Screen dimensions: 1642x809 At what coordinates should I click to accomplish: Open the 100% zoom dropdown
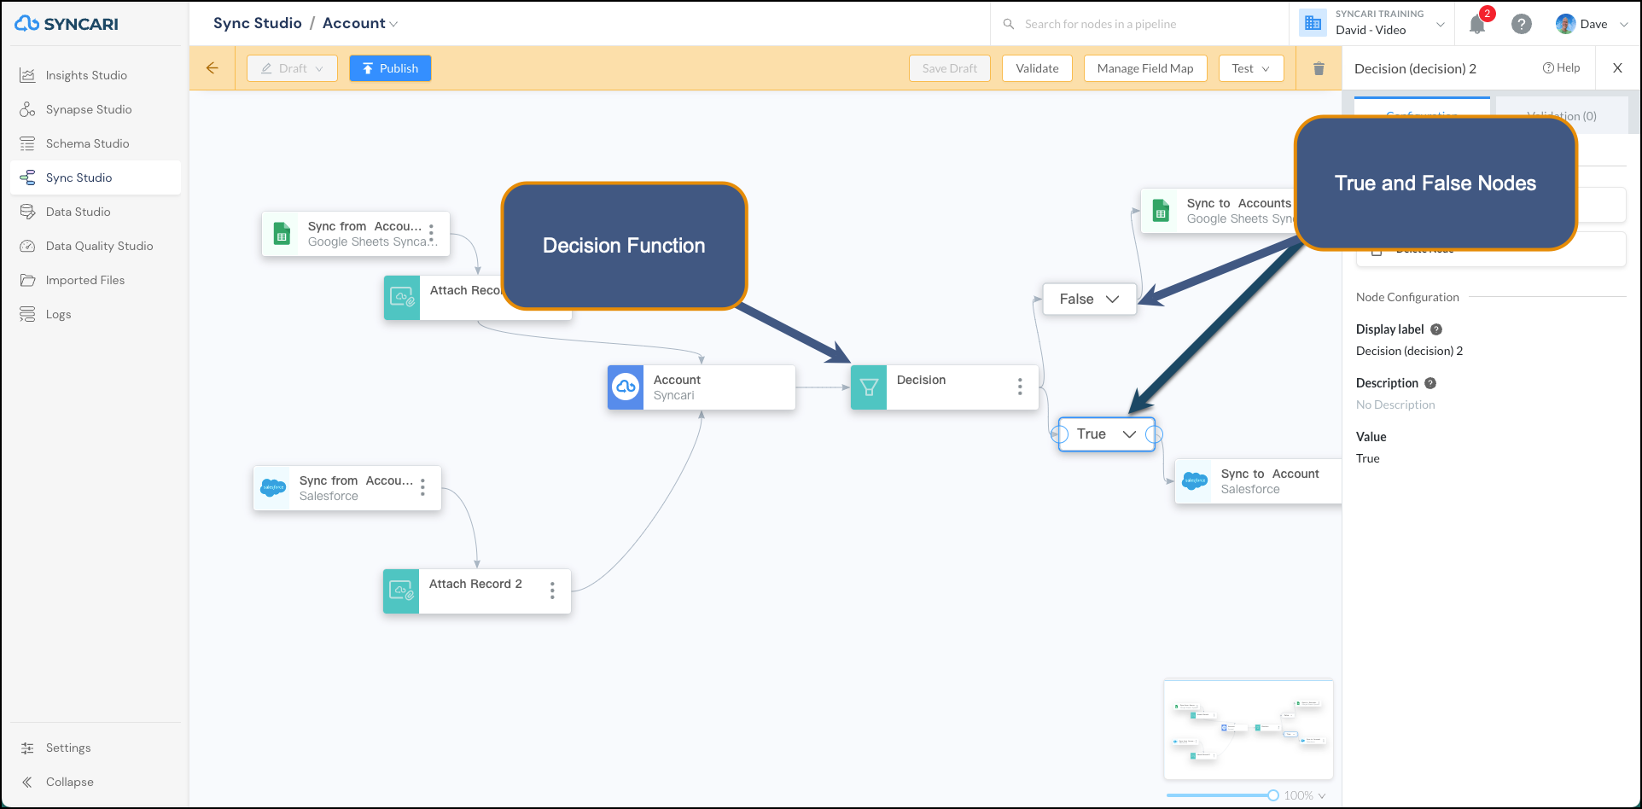click(1305, 795)
